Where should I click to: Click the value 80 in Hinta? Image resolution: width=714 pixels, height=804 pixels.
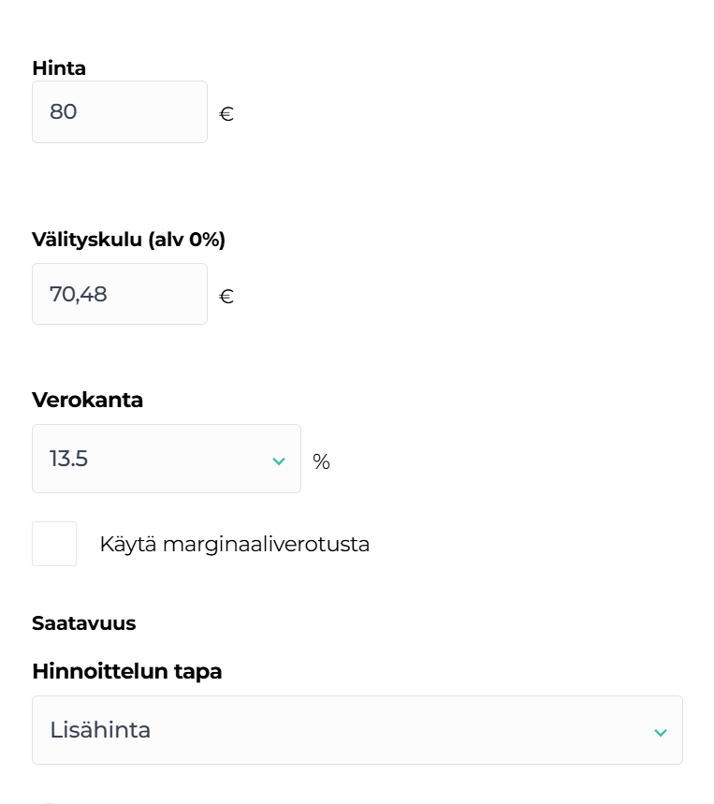[x=63, y=112]
